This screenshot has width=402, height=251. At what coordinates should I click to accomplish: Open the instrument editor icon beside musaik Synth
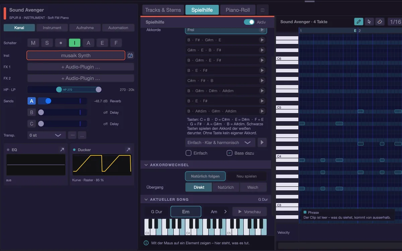[131, 55]
